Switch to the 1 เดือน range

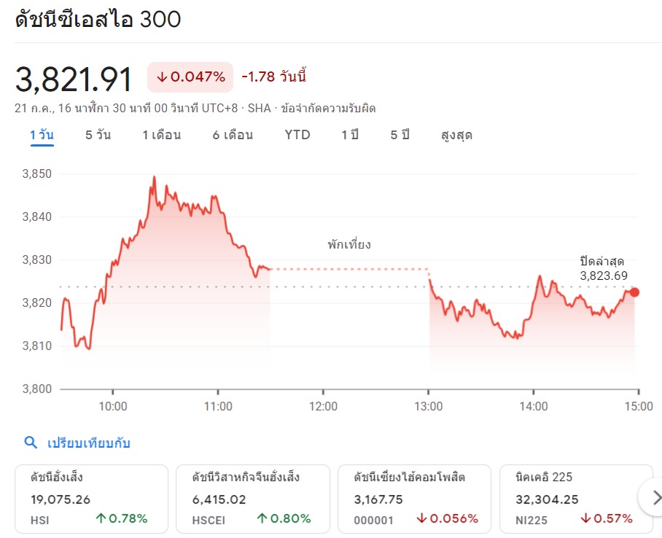(161, 135)
